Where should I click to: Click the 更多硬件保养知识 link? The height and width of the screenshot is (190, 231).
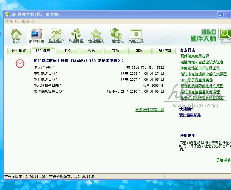coord(150,110)
